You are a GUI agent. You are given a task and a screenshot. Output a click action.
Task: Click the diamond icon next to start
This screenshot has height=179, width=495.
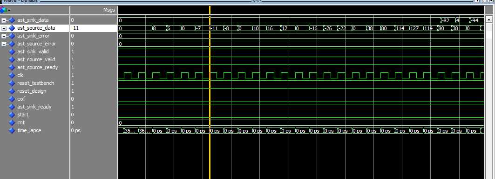12,115
